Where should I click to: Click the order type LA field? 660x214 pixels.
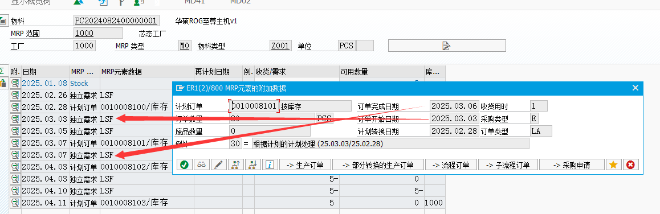click(x=540, y=131)
